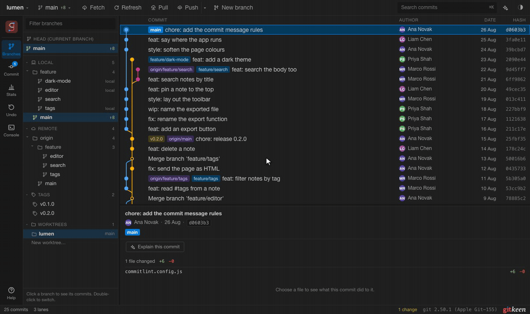This screenshot has width=530, height=314.
Task: Fetch from the remote
Action: (x=93, y=7)
